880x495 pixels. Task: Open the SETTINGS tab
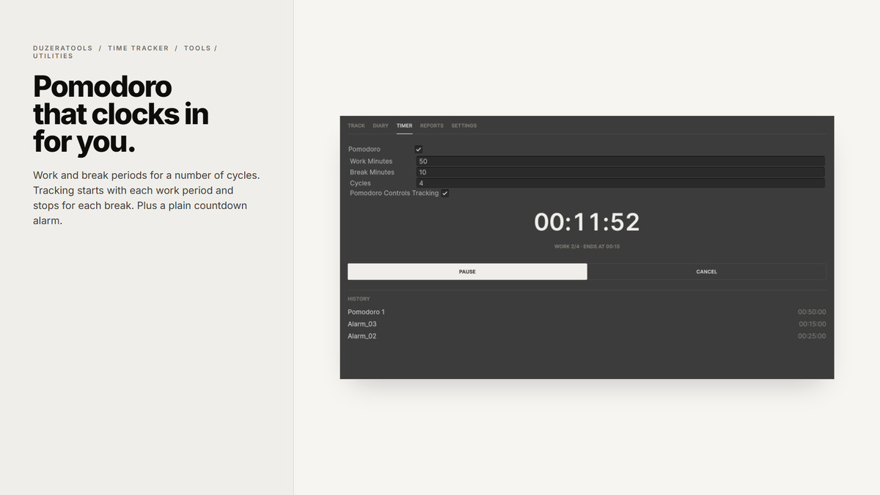[464, 125]
